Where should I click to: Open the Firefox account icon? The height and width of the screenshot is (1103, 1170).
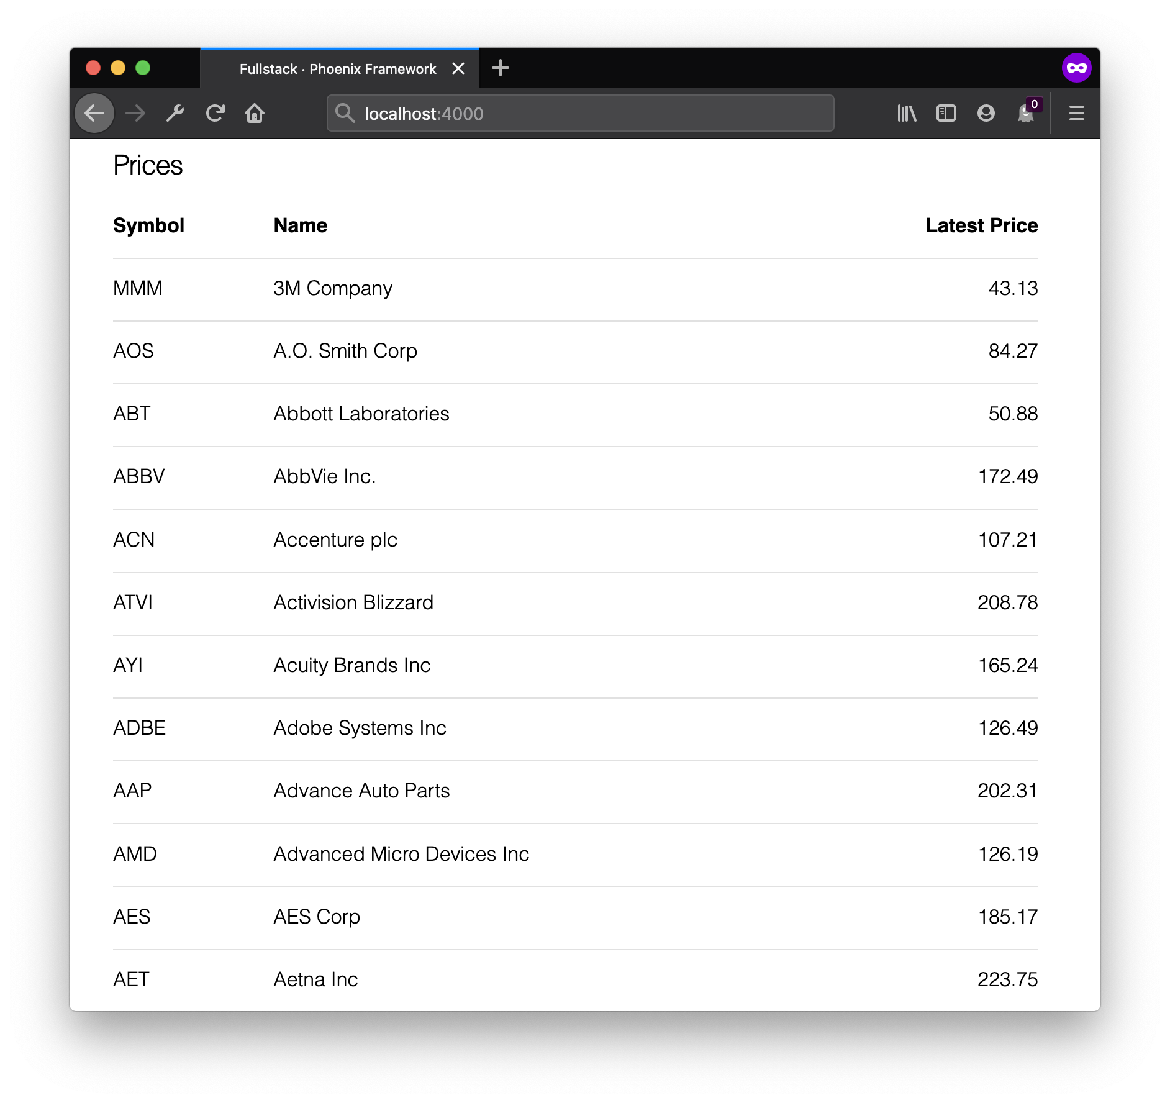point(986,114)
